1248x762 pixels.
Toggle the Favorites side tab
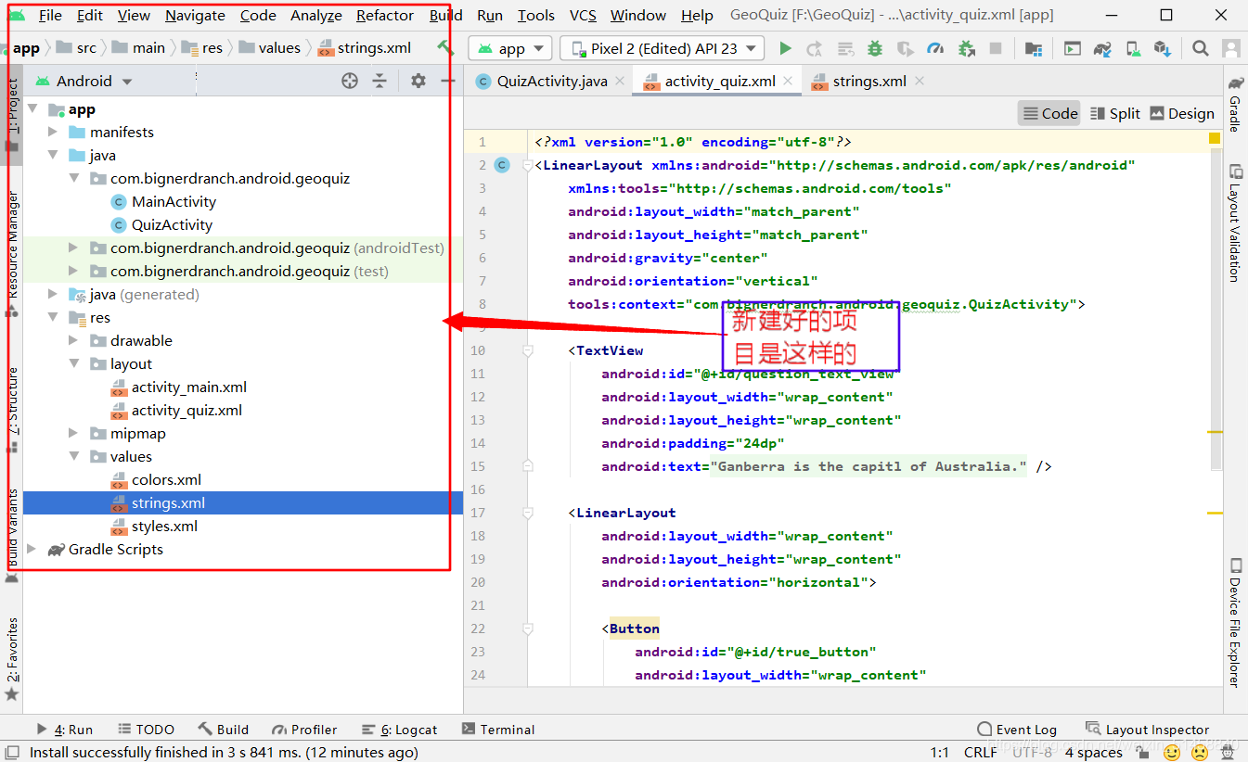tap(12, 658)
